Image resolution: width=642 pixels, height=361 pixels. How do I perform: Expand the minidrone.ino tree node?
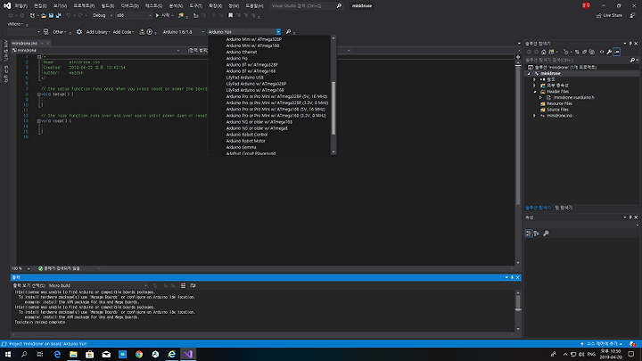pyautogui.click(x=534, y=116)
